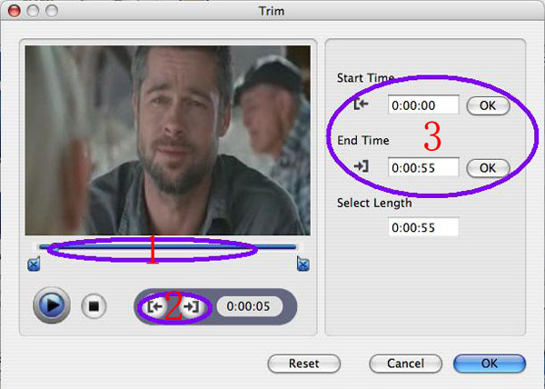Click the Select Length field
Screen dimensions: 545x389
coord(422,227)
